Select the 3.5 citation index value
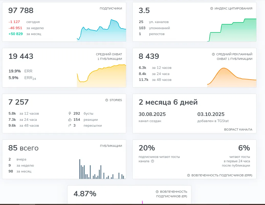Image resolution: width=265 pixels, height=205 pixels. pyautogui.click(x=144, y=10)
